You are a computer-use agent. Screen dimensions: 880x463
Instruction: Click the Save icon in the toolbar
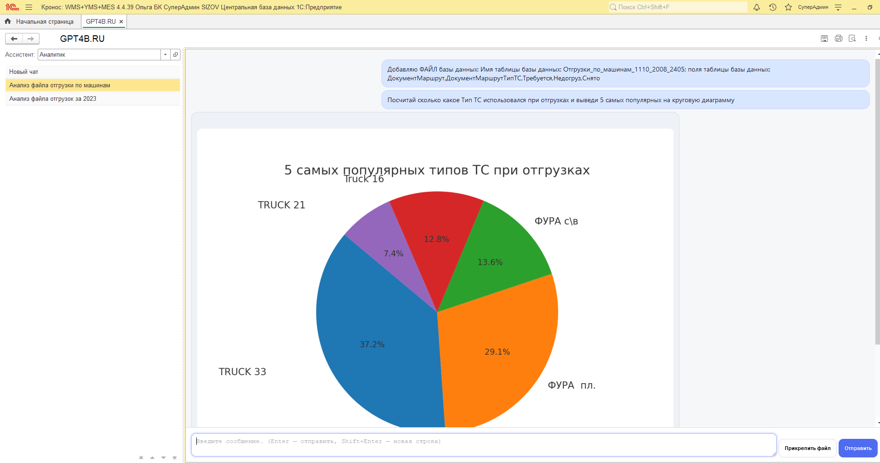[824, 39]
